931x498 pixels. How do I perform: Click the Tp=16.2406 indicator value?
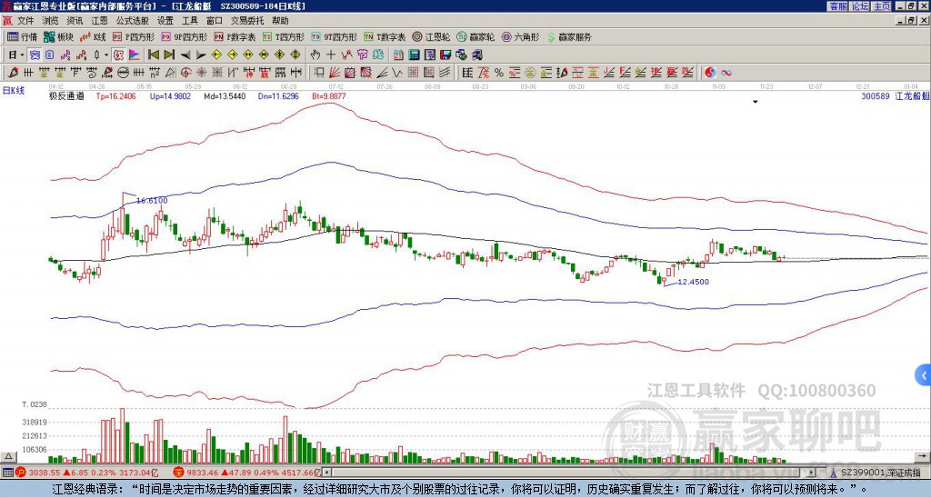point(115,95)
